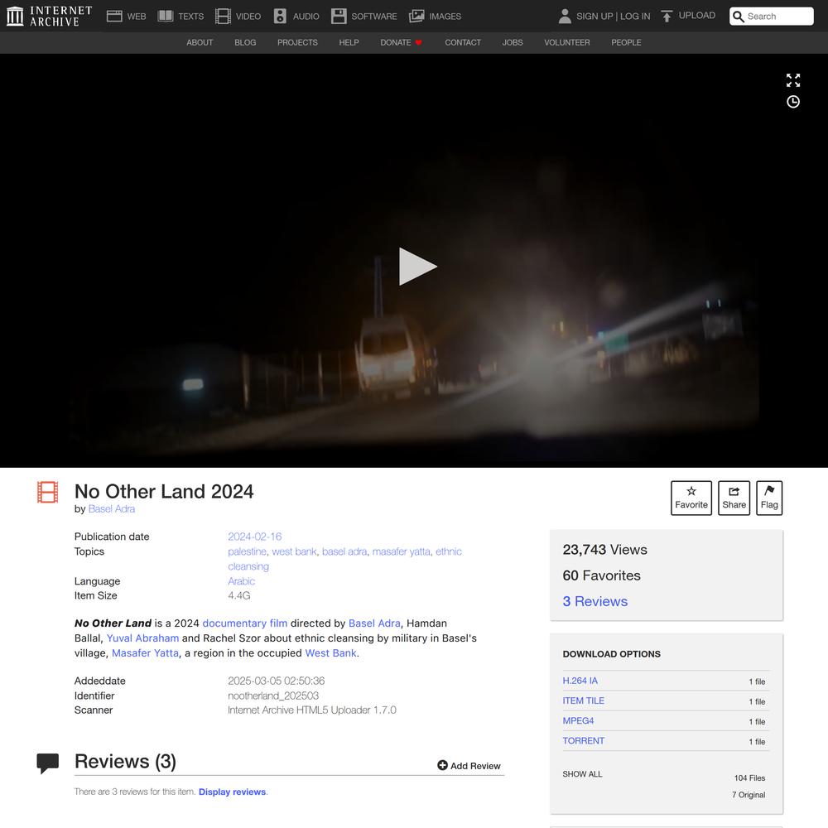Click Display reviews link

tap(232, 792)
